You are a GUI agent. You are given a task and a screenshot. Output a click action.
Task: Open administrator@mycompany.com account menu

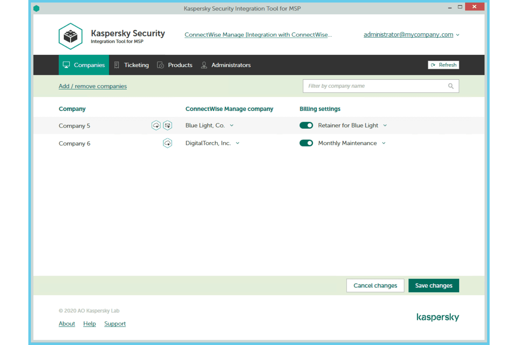click(x=411, y=35)
